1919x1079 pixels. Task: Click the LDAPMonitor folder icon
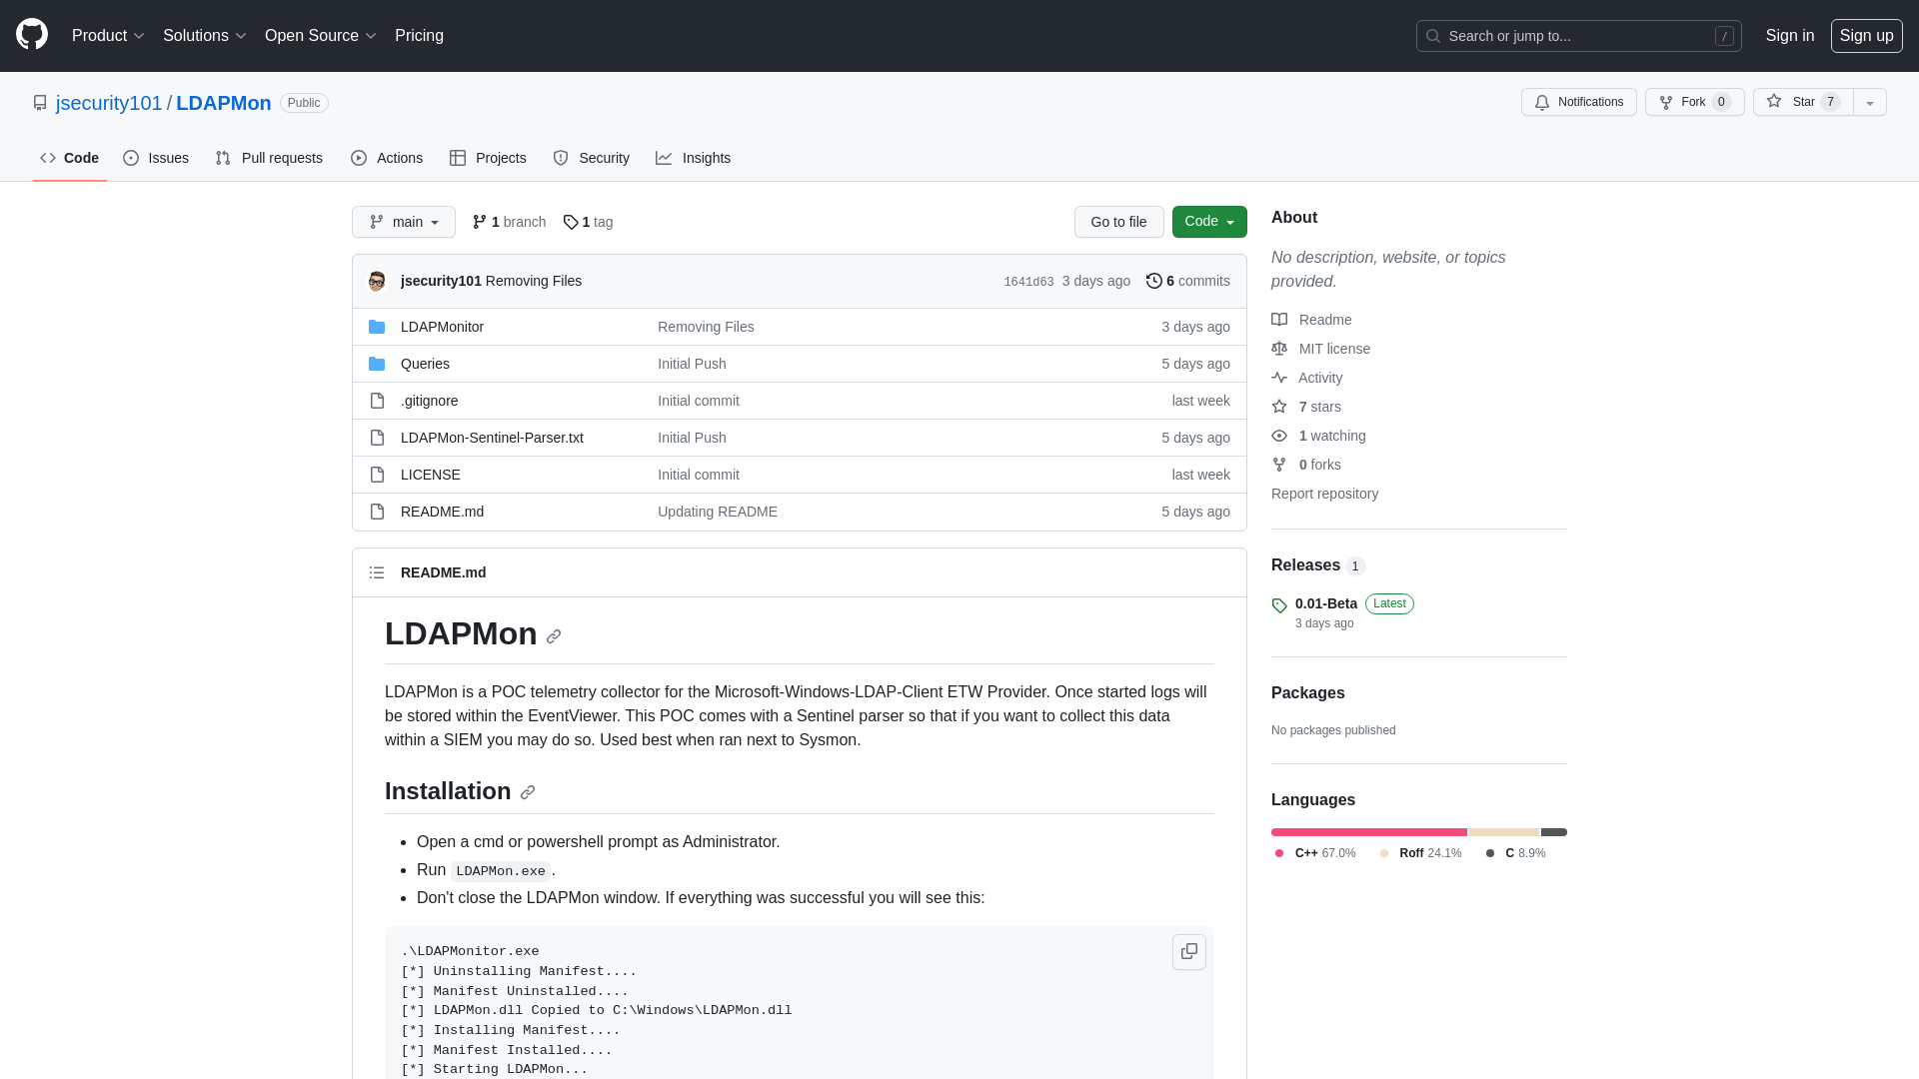click(377, 327)
